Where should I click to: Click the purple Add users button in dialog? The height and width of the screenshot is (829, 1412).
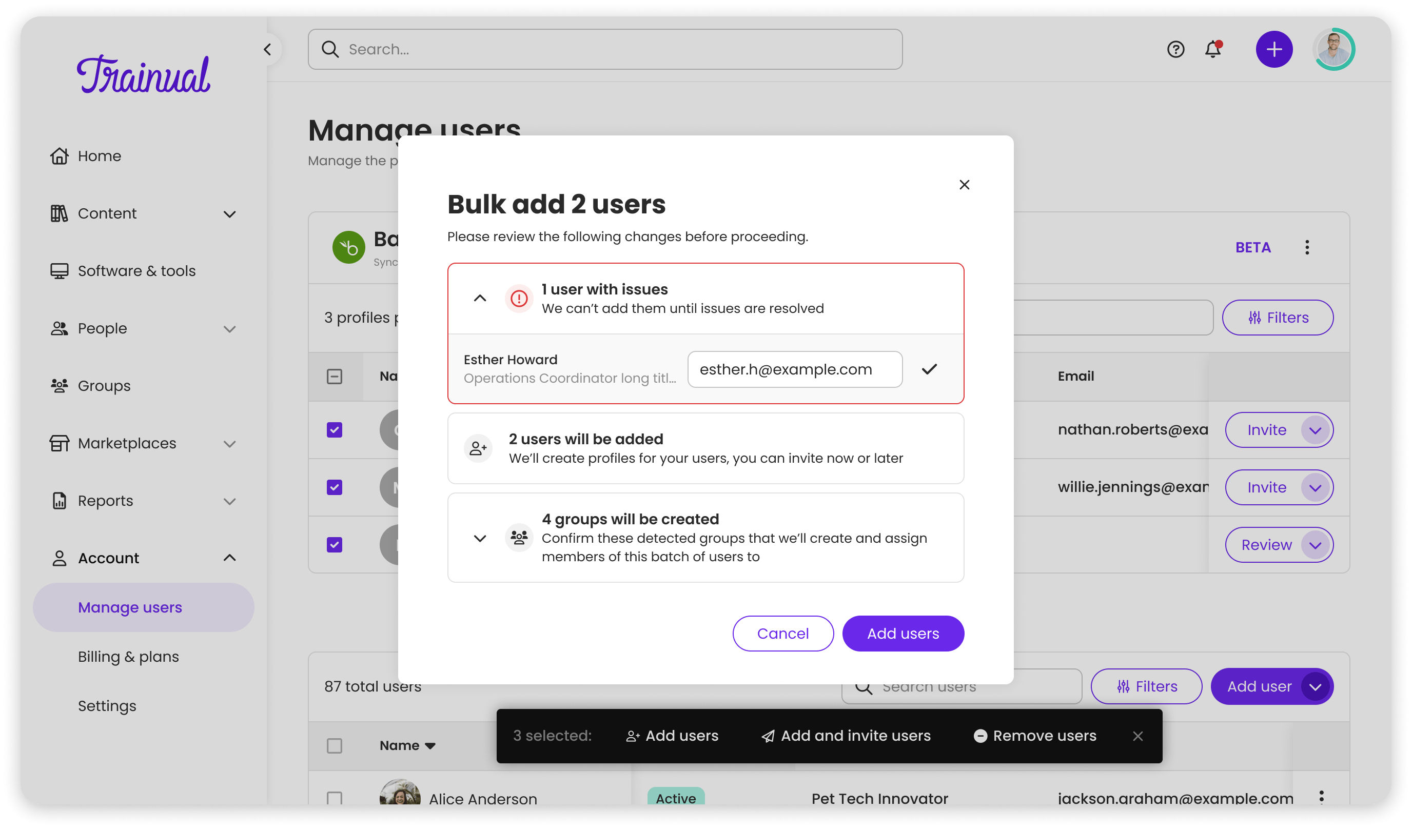coord(903,634)
